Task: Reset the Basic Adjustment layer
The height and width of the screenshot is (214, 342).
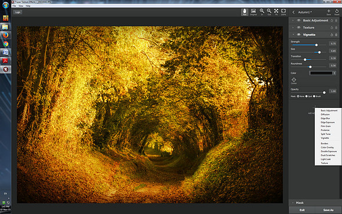Action: (332, 21)
